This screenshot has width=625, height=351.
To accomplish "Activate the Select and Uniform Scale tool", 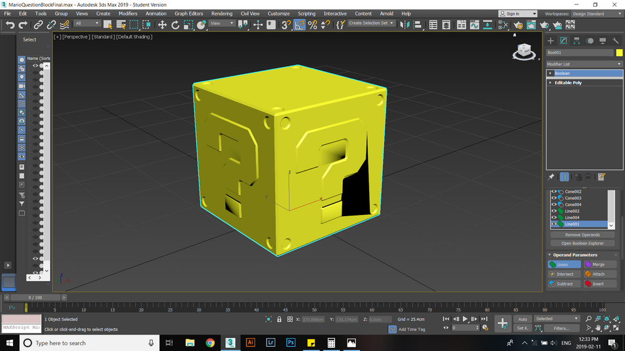I will (x=188, y=25).
